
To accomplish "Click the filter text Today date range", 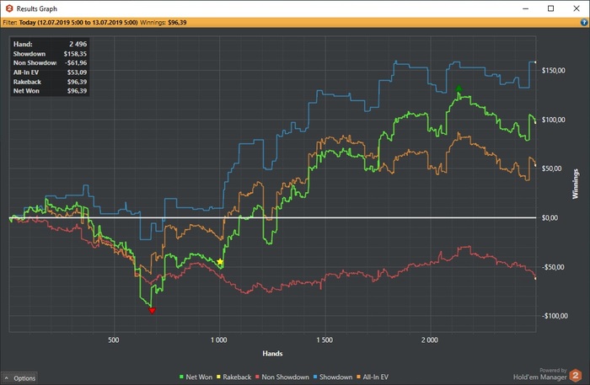I will [x=78, y=23].
